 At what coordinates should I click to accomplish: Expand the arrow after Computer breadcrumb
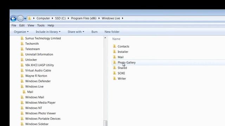coord(52,18)
